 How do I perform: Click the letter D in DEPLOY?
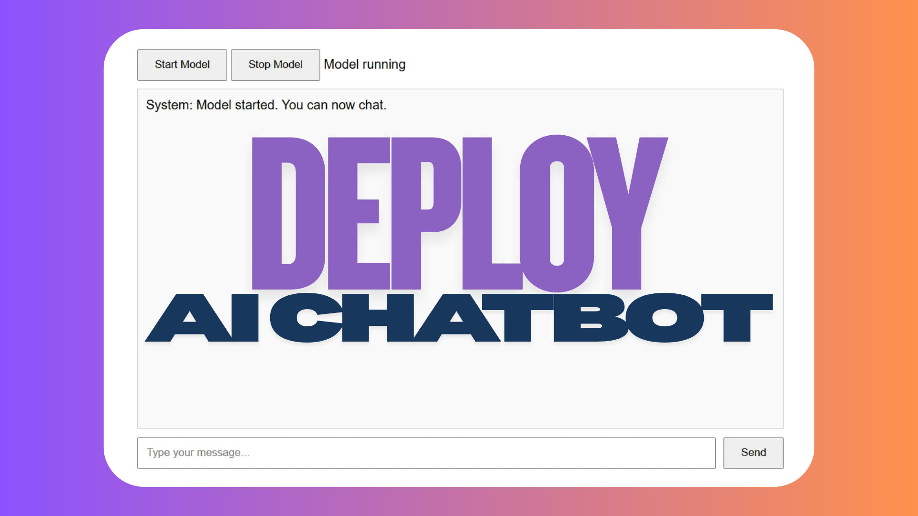pyautogui.click(x=268, y=213)
